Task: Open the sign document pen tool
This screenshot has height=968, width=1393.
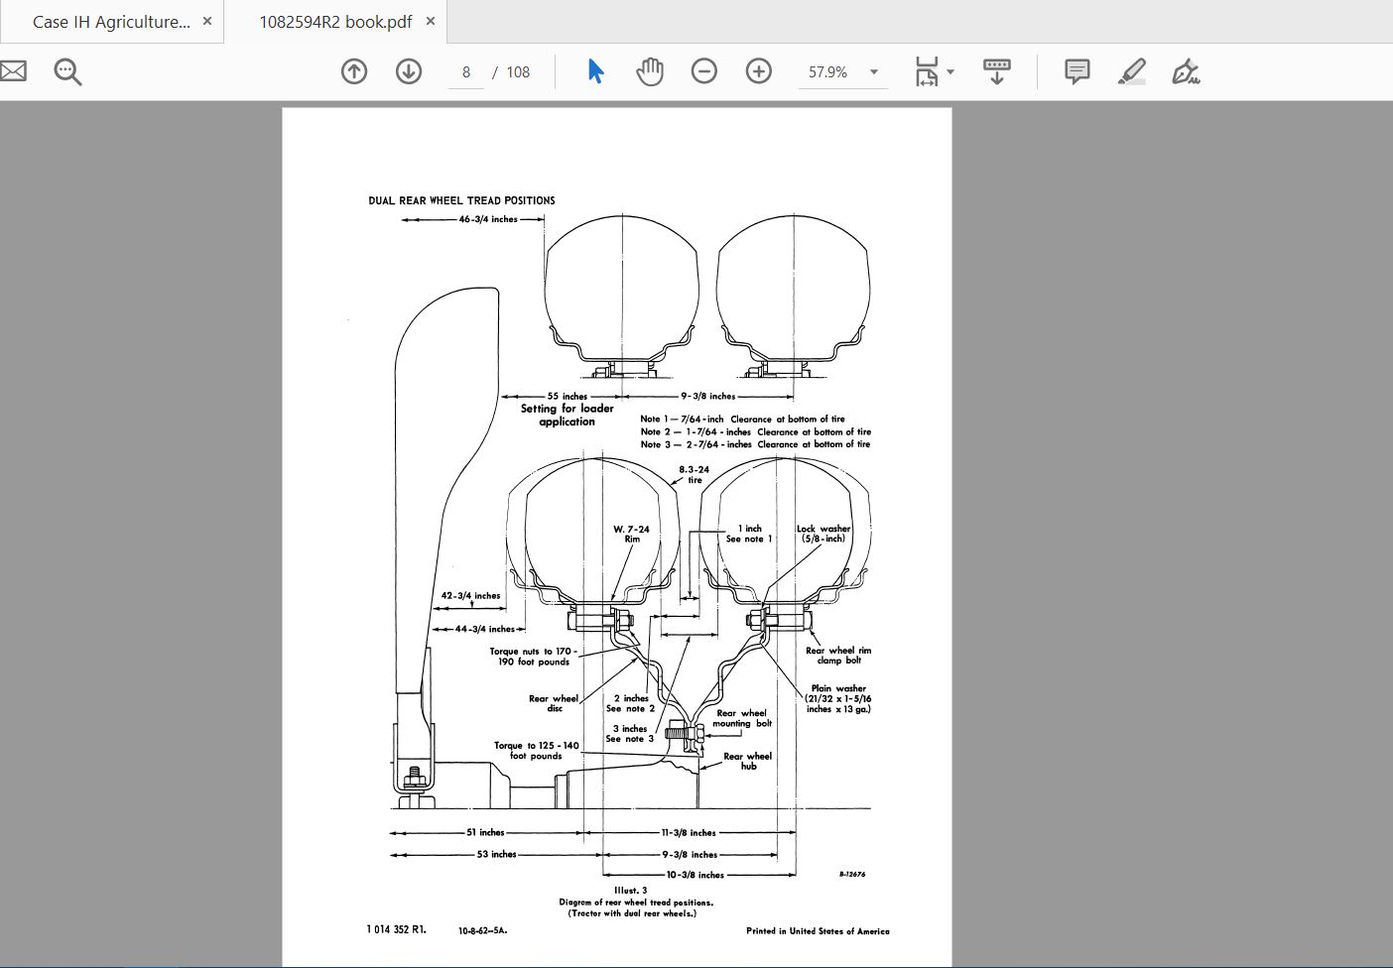Action: point(1186,71)
